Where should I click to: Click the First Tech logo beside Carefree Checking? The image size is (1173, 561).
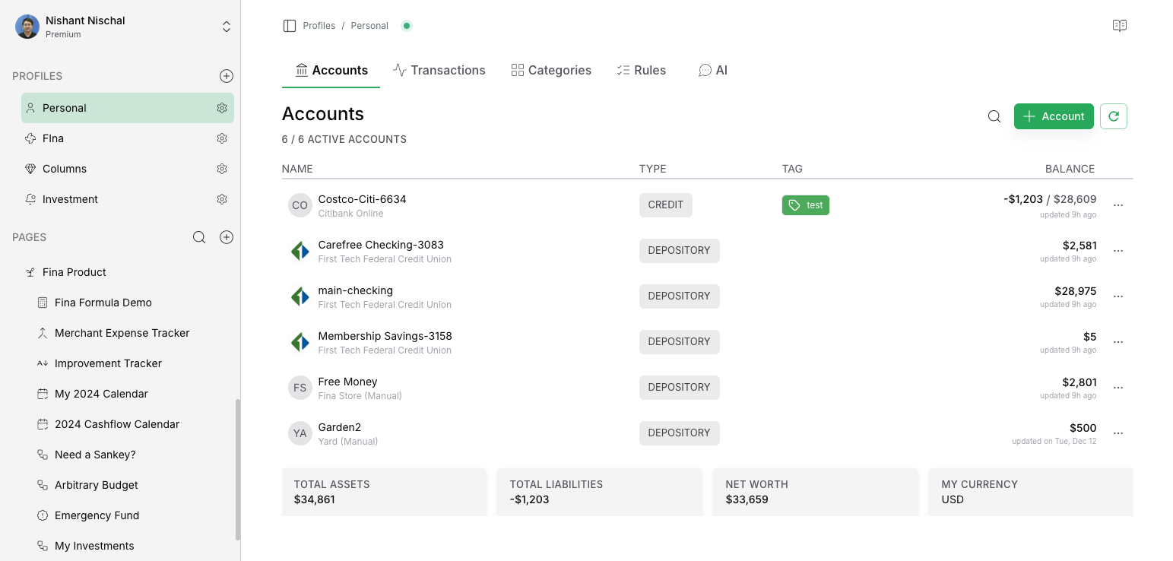click(x=300, y=251)
